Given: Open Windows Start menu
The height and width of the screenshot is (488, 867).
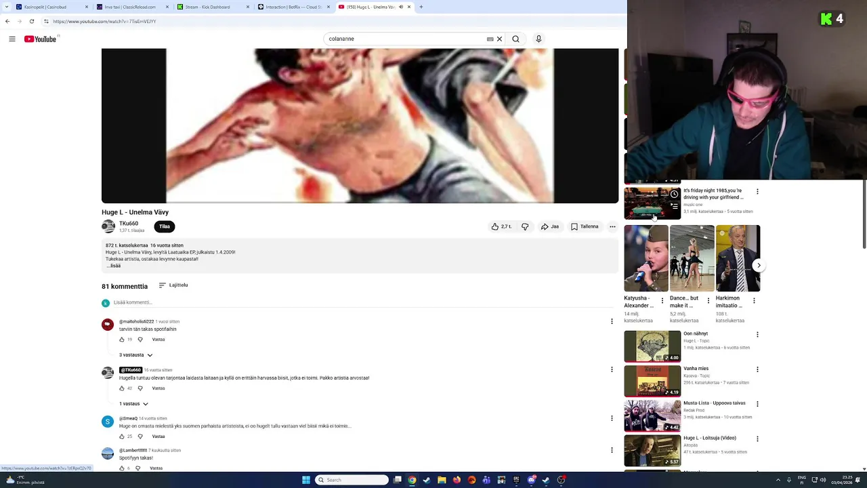Looking at the screenshot, I should pos(306,480).
